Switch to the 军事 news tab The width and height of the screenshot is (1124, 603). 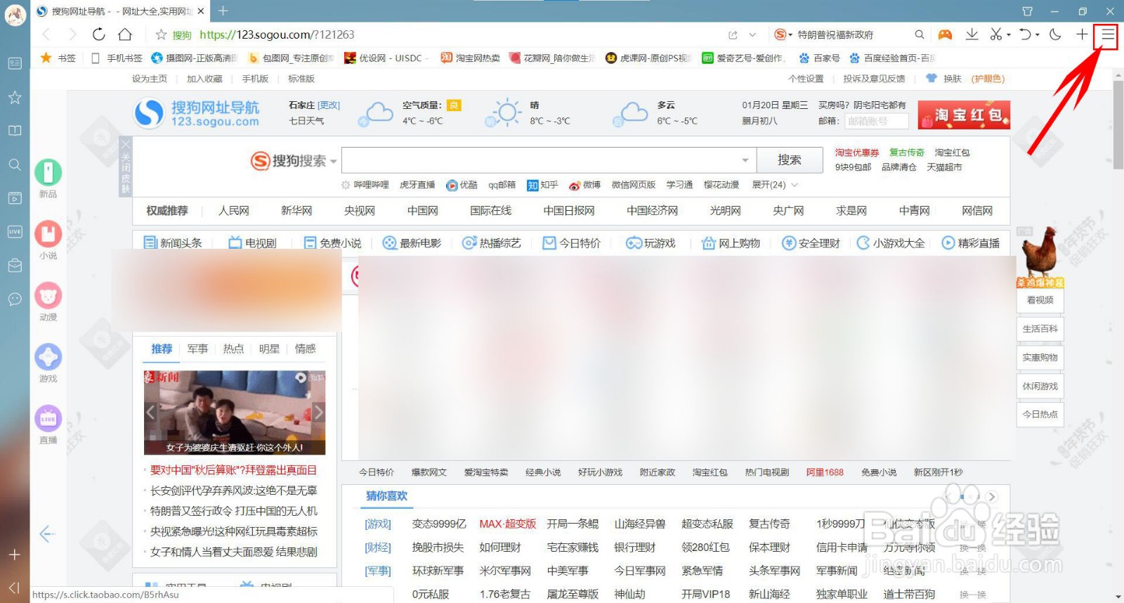(197, 349)
